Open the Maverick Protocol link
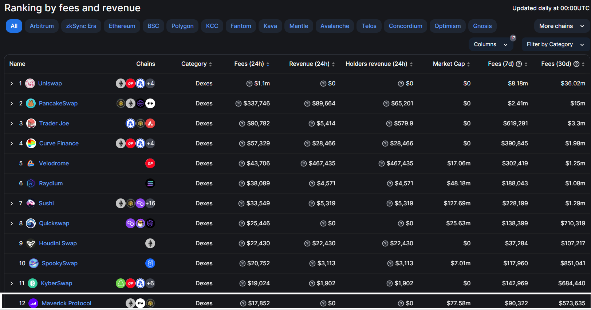Viewport: 591px width, 310px height. (x=66, y=303)
